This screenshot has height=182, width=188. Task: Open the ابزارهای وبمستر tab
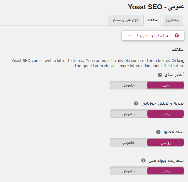coord(125,20)
